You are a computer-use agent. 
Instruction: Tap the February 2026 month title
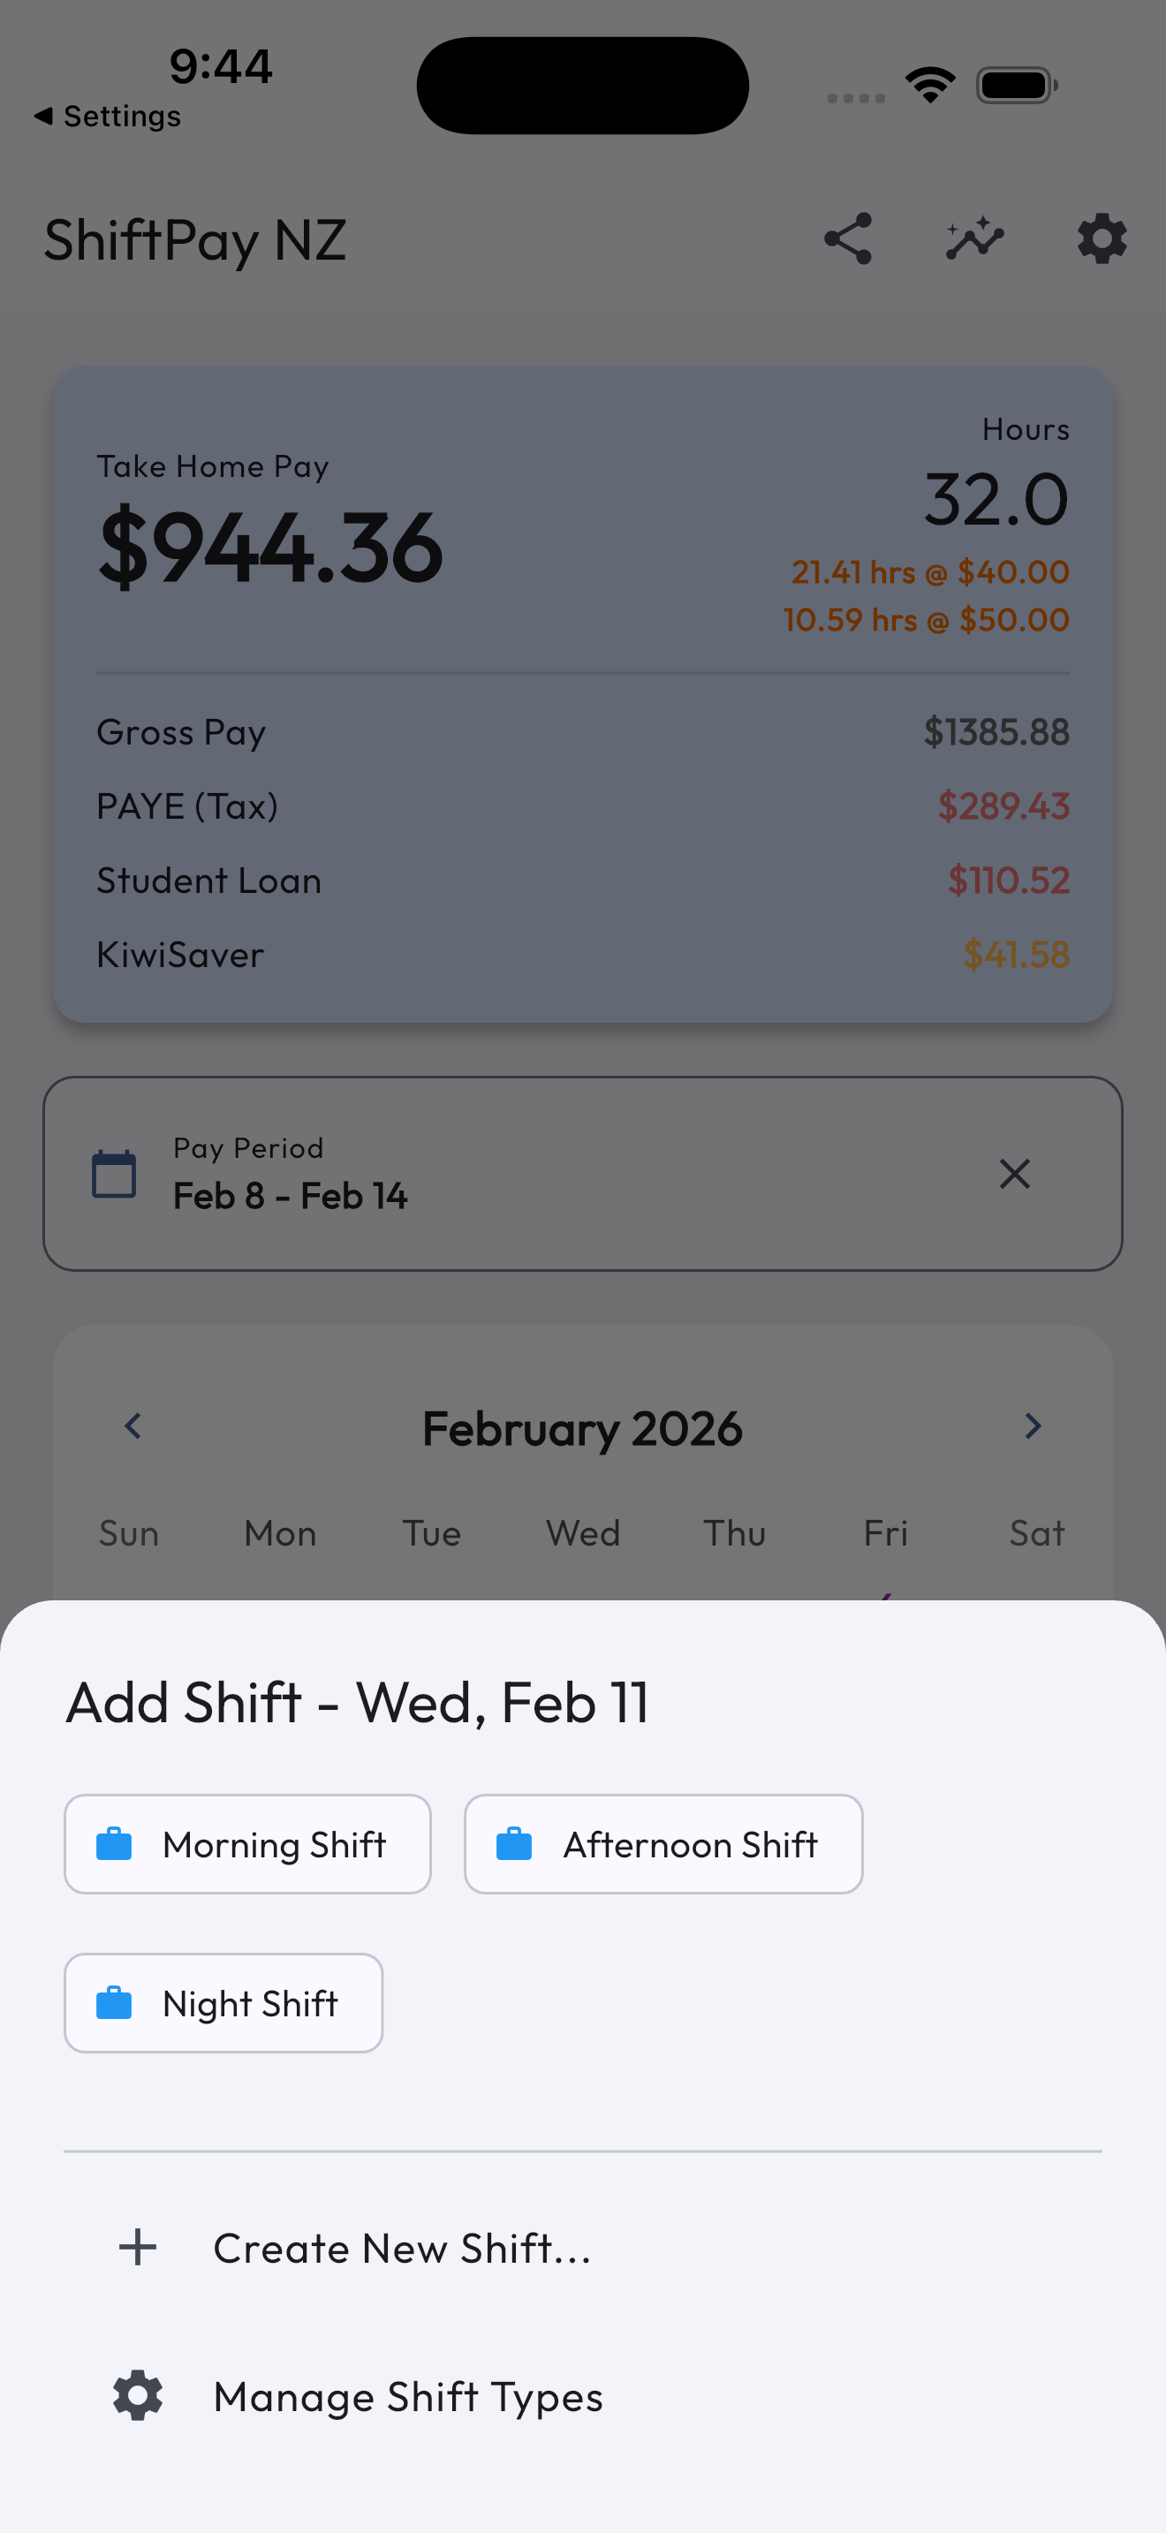582,1428
